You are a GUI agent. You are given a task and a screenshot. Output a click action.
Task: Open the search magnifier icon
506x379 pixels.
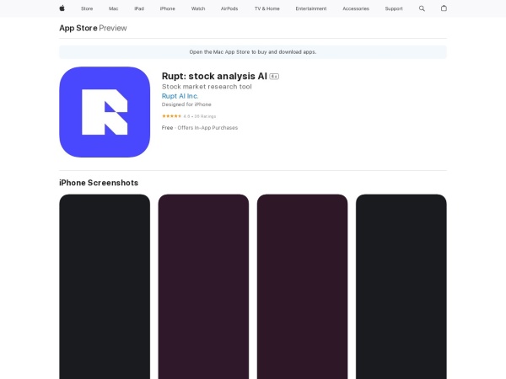point(423,8)
